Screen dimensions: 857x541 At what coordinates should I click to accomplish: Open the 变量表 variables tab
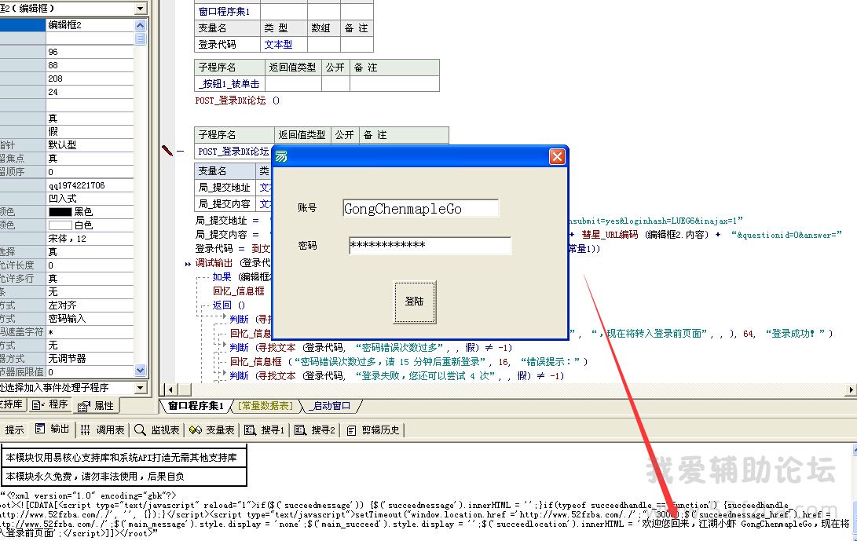tap(213, 430)
